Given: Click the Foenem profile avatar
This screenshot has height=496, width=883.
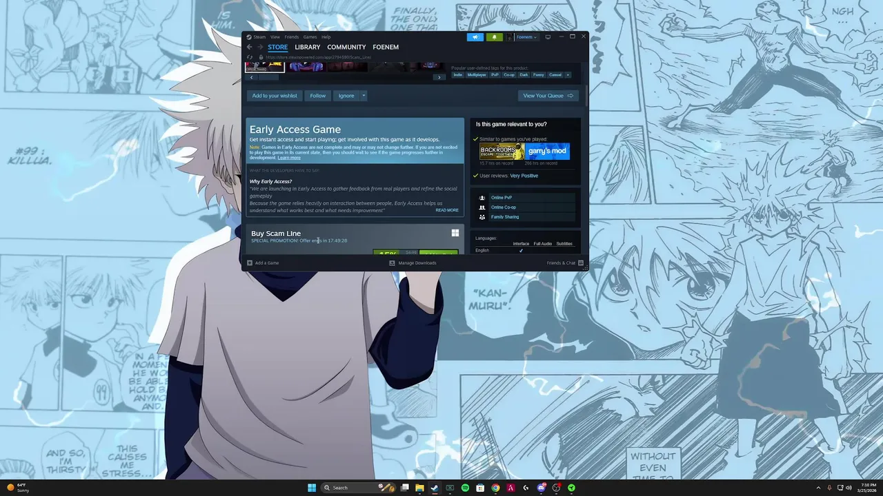Looking at the screenshot, I should click(x=509, y=37).
